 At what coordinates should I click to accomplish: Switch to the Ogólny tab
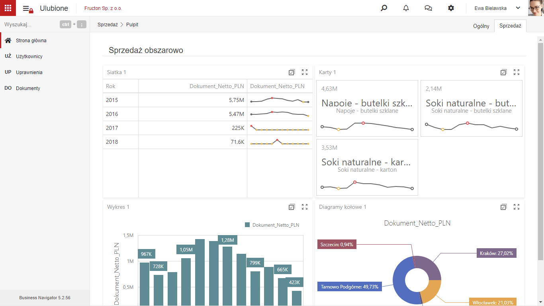[481, 26]
